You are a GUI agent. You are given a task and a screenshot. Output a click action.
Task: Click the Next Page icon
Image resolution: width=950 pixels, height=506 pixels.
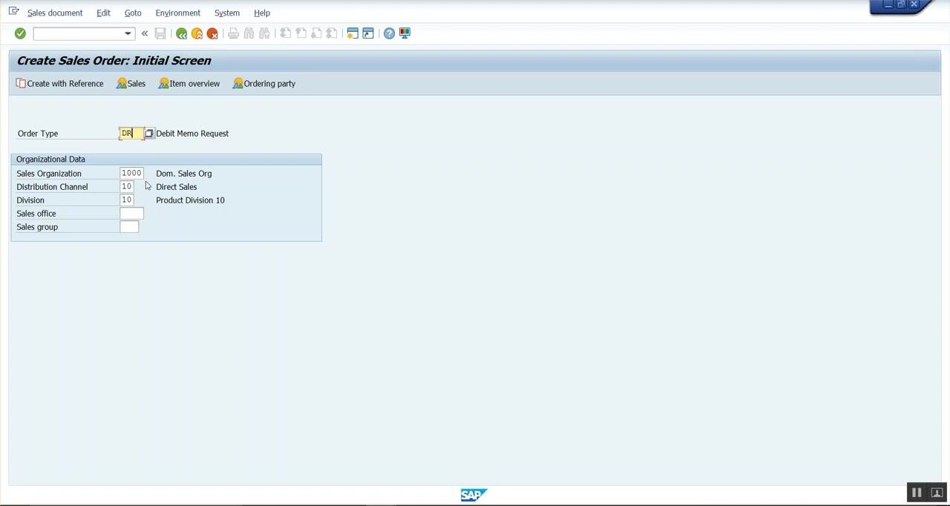316,33
